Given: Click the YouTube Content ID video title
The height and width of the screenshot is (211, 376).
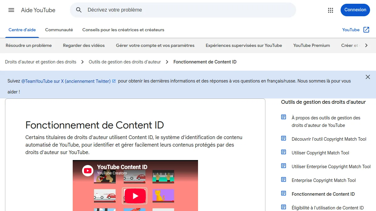Looking at the screenshot, I should (x=122, y=167).
